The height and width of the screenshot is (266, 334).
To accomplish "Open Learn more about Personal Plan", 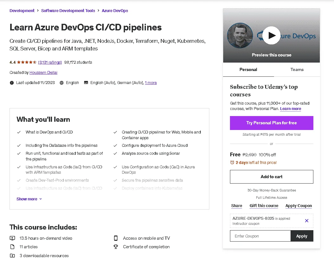I will [x=291, y=109].
